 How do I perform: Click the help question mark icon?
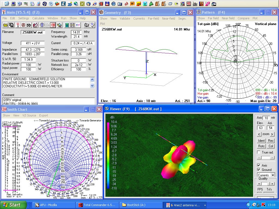point(92,25)
